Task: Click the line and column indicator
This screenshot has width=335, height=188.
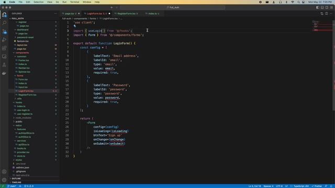Action: pos(254,186)
